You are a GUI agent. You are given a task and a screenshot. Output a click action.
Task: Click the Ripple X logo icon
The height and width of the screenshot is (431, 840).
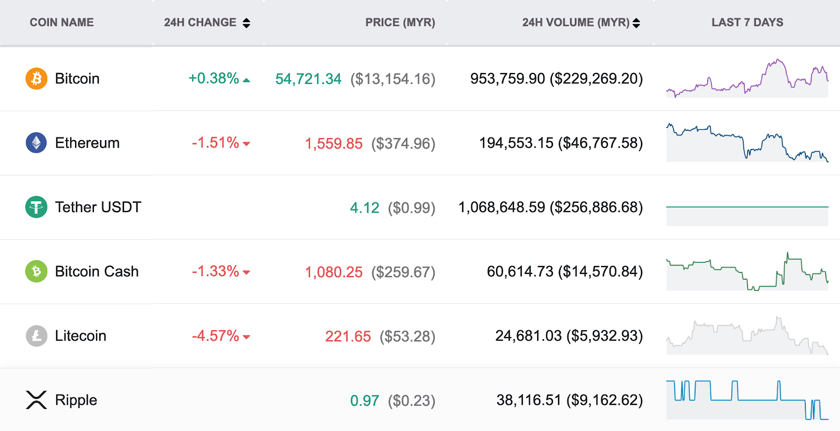click(36, 400)
